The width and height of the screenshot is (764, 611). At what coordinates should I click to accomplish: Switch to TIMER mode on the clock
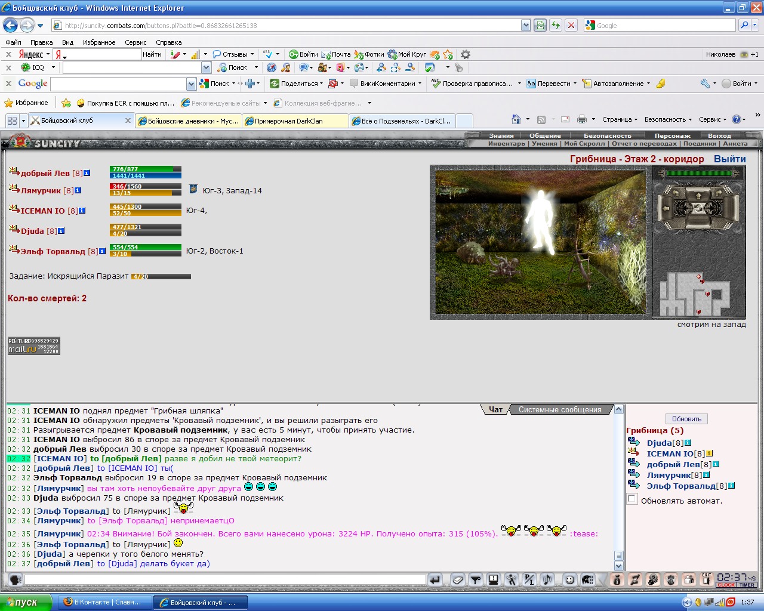747,585
